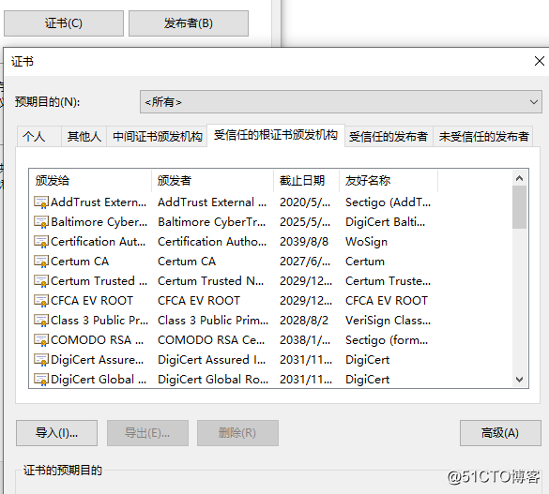
Task: Click the Certum Truste... friendly name cell
Action: (x=388, y=281)
